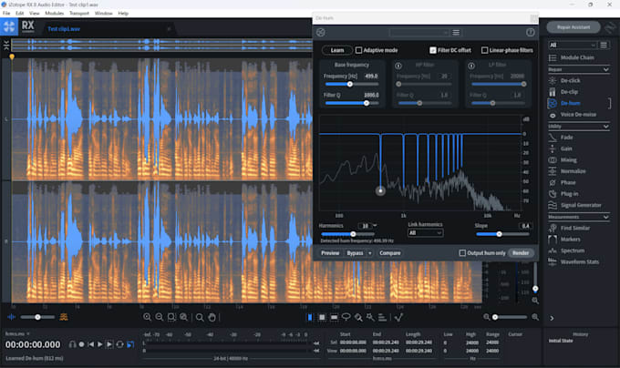Toggle headphone monitoring icon
620x368 pixels.
(x=72, y=344)
